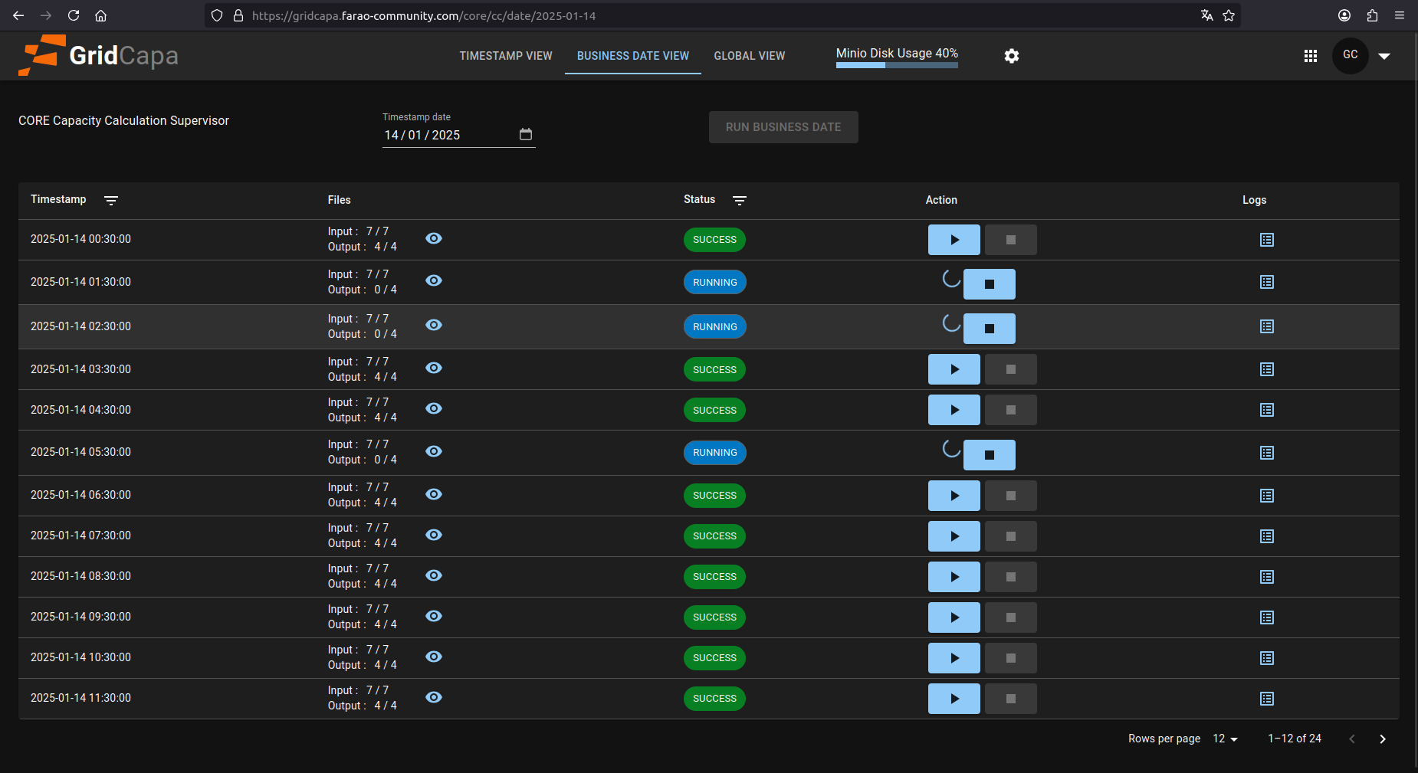Open the settings gear icon
This screenshot has width=1418, height=773.
point(1012,56)
